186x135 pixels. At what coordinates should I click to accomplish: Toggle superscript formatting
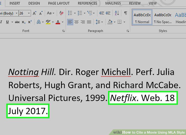tap(30, 22)
